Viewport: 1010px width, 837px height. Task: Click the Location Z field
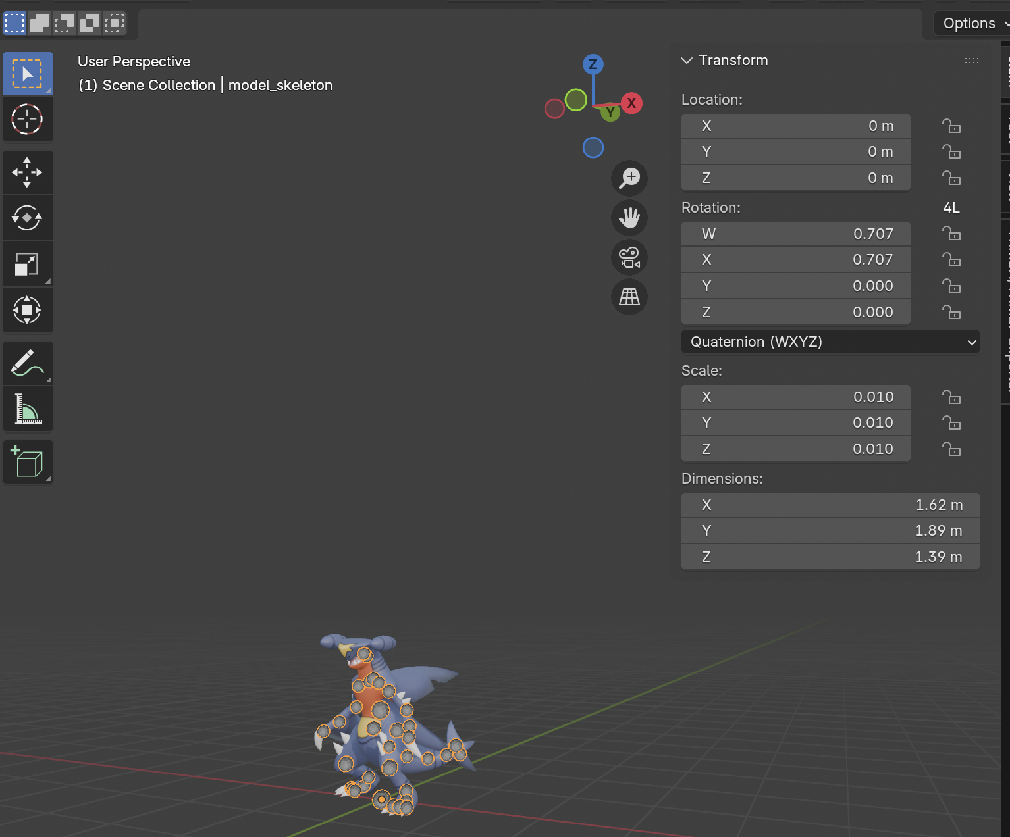796,178
